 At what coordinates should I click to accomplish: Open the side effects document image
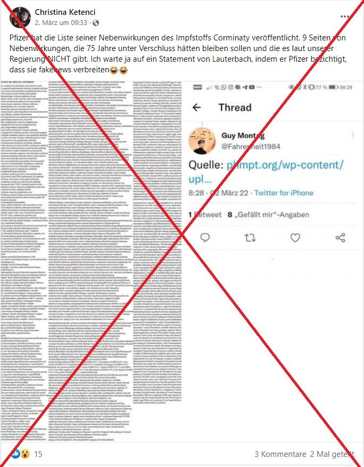pyautogui.click(x=91, y=261)
